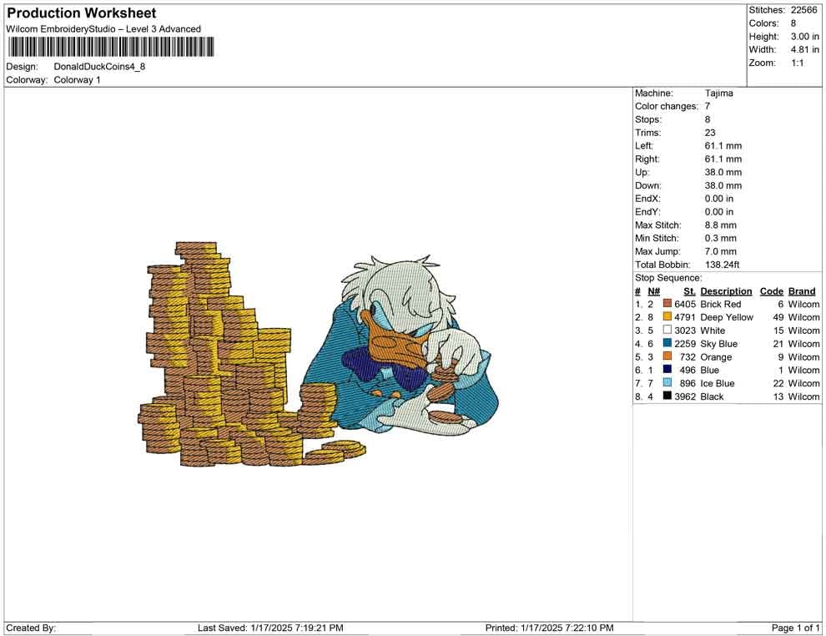Click the thread number '6405'
Viewport: 826px width, 636px height.
point(685,304)
